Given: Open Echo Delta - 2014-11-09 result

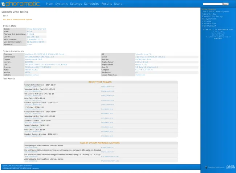Looking at the screenshot, I should point(34,130).
